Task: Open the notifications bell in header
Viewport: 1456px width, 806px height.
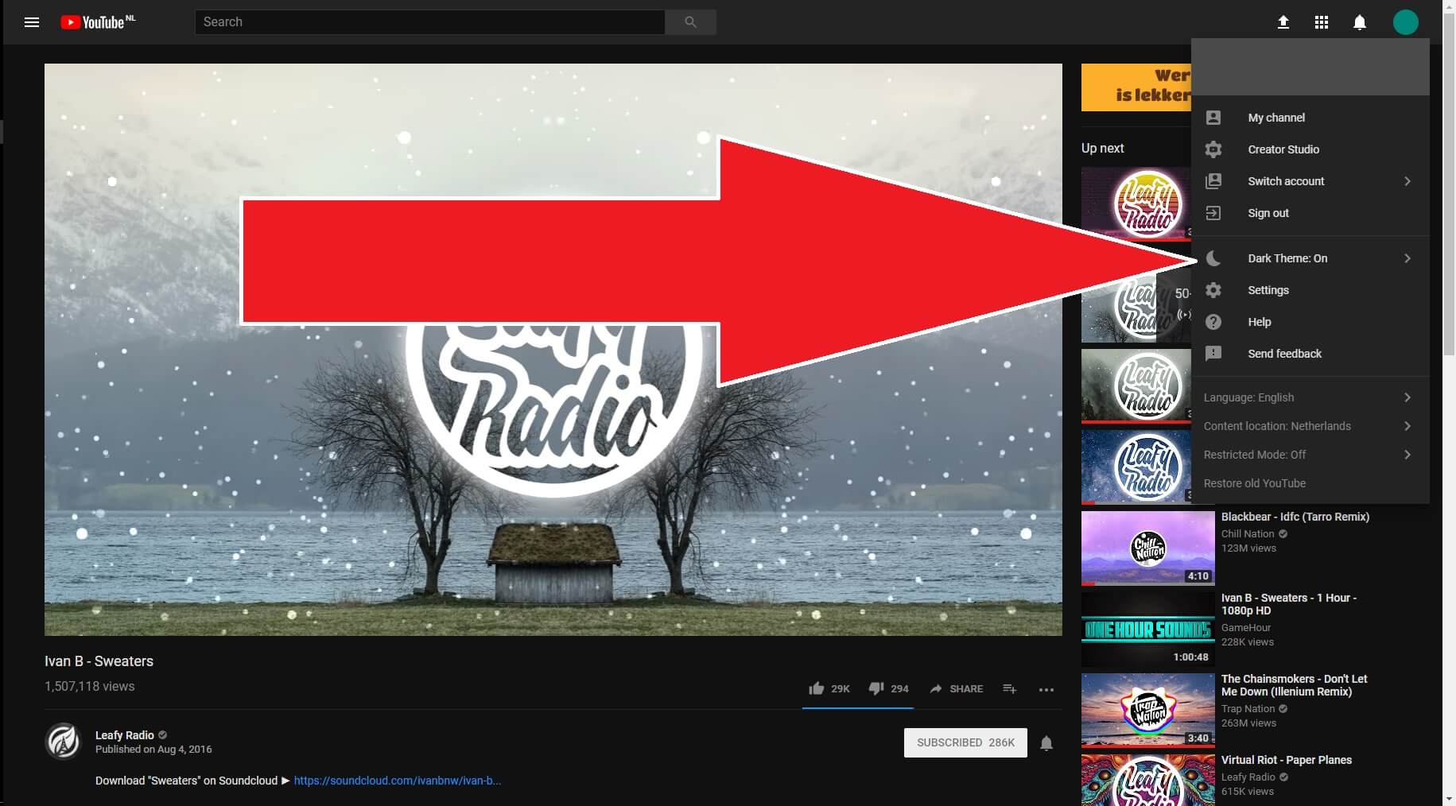Action: pyautogui.click(x=1360, y=22)
